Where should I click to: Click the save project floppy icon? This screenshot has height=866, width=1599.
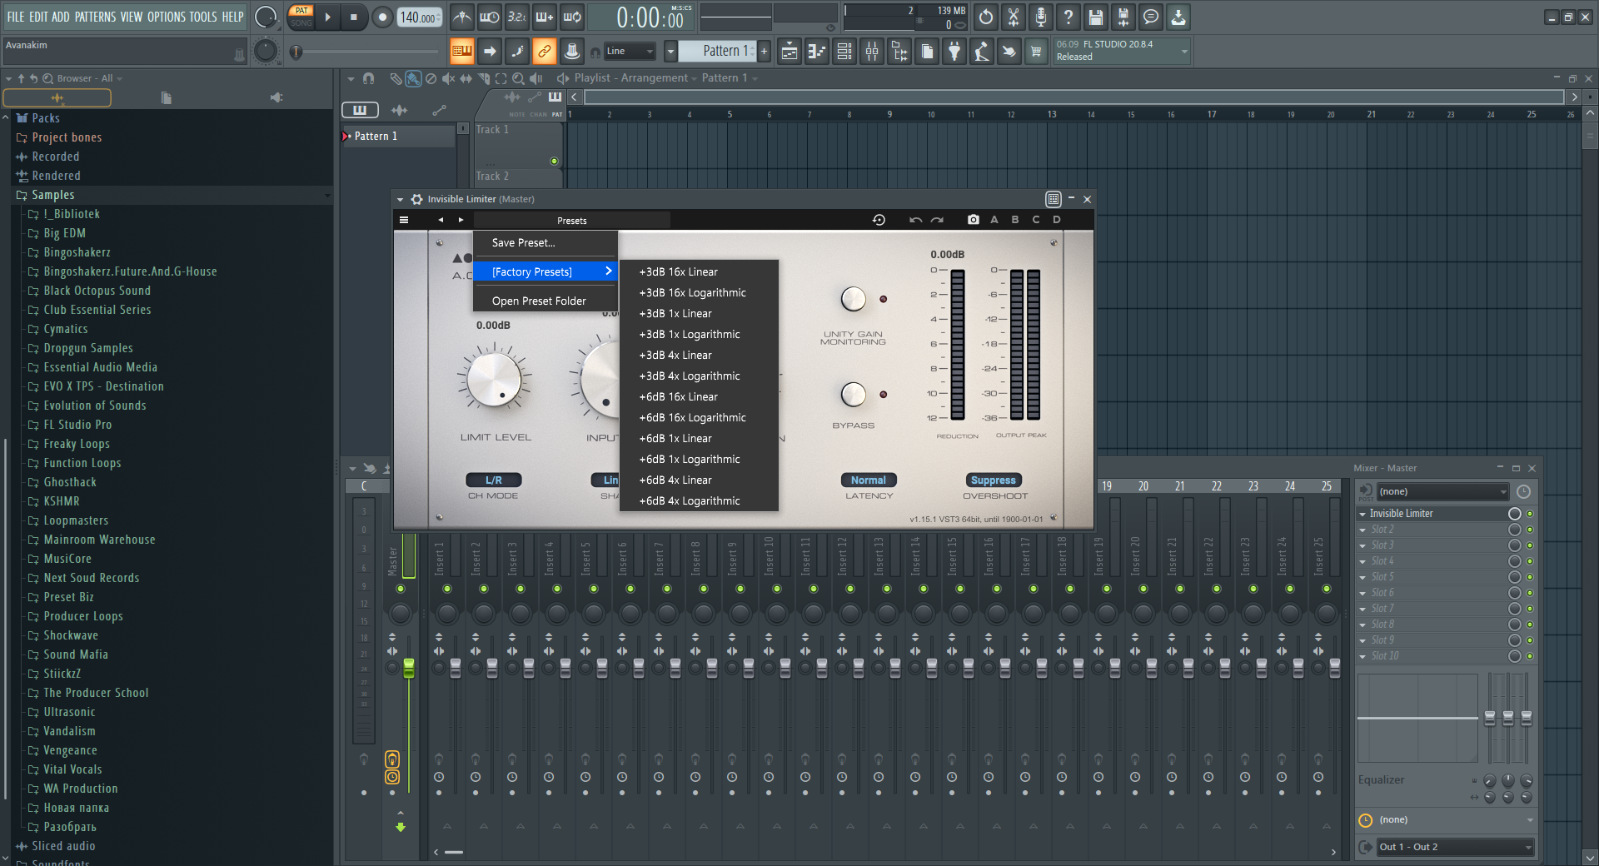click(1096, 17)
